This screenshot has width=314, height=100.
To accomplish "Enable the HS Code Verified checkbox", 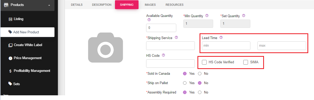I will click(204, 62).
